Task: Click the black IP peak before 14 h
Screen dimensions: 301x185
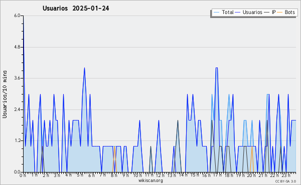Action: [x=178, y=121]
